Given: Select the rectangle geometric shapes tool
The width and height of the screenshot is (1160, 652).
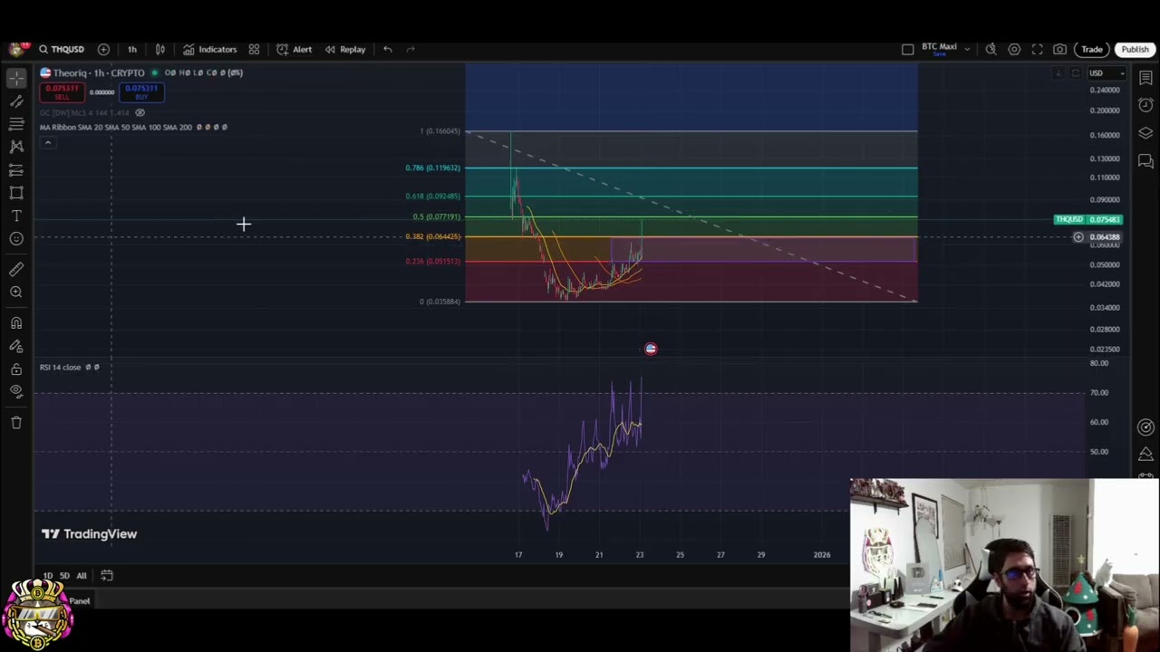Looking at the screenshot, I should tap(16, 192).
